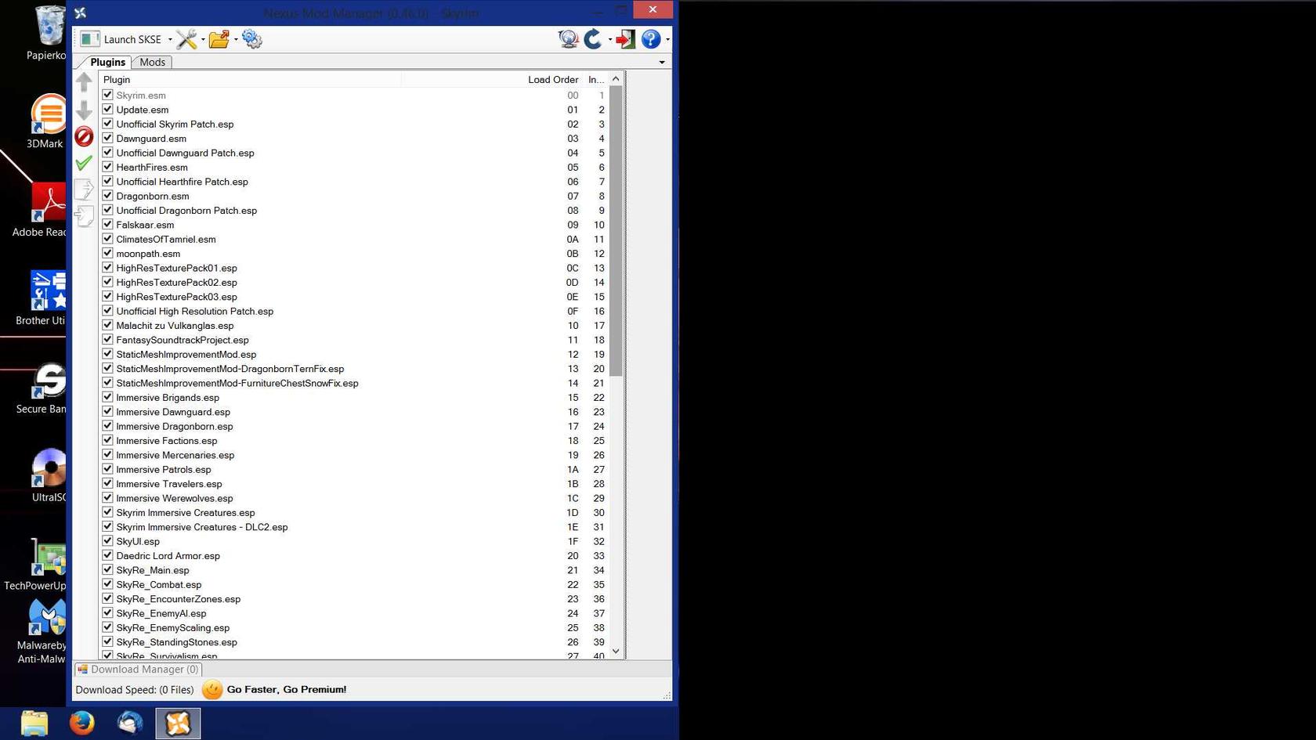Image resolution: width=1316 pixels, height=740 pixels.
Task: Select the Malachit zu Vulkanglas.esp row
Action: coord(354,325)
